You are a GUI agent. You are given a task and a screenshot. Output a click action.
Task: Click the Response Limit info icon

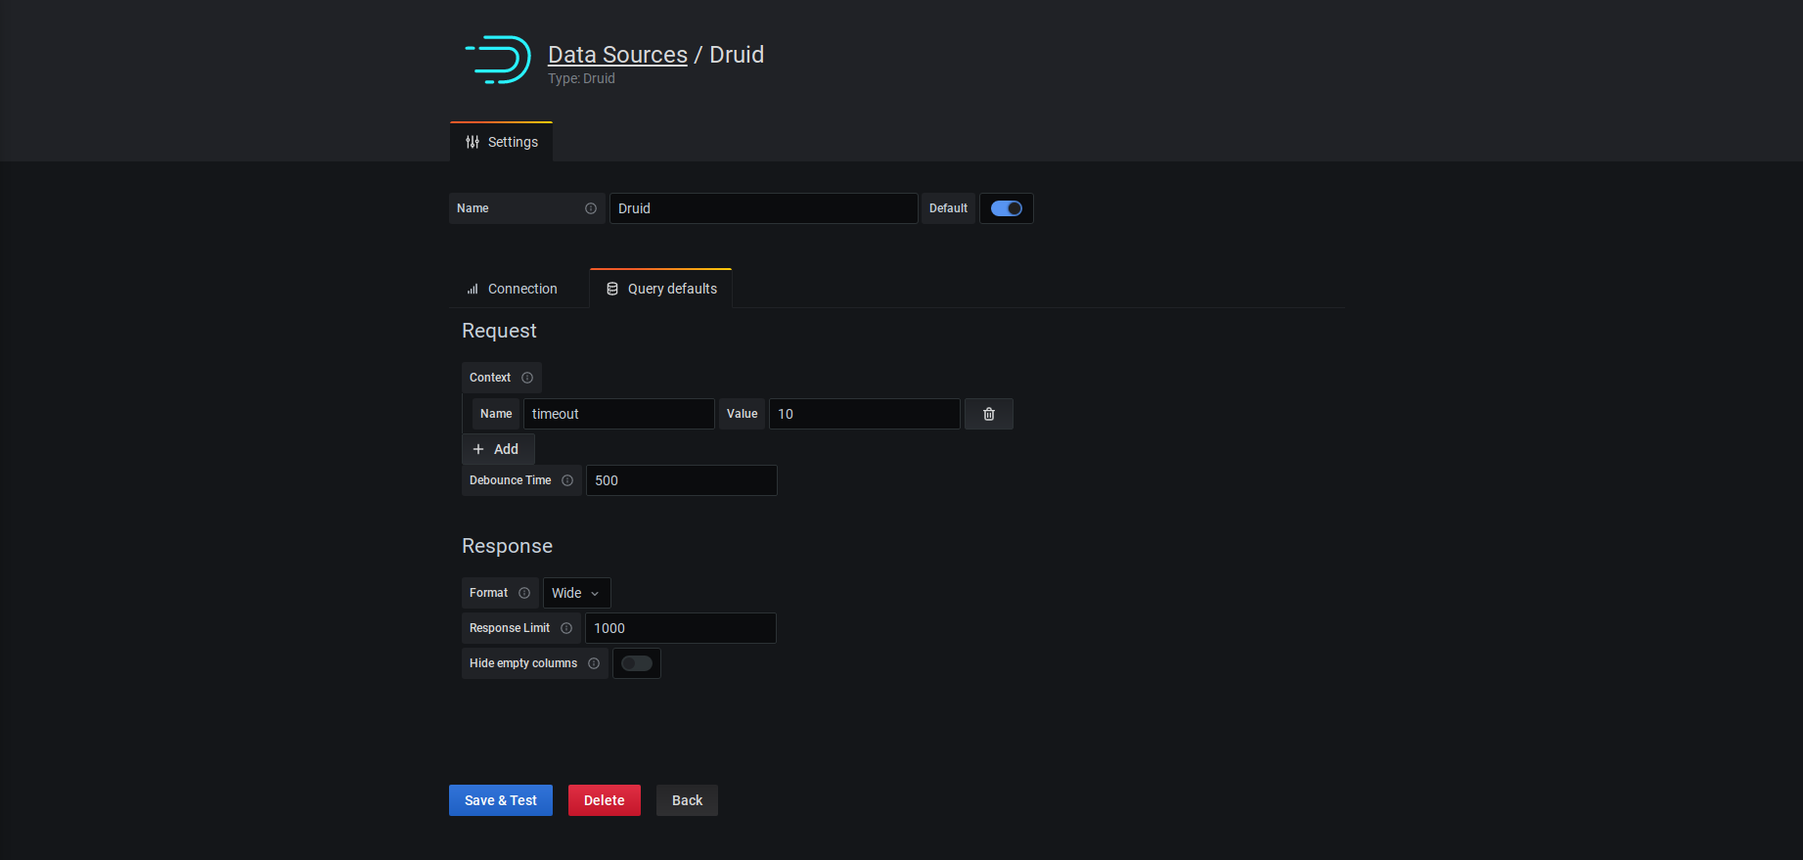[566, 628]
